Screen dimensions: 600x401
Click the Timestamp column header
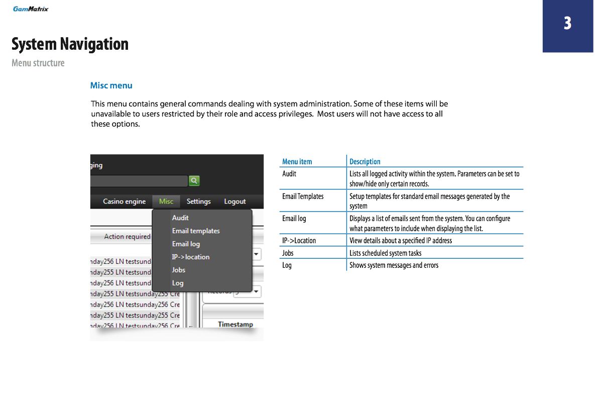point(235,324)
